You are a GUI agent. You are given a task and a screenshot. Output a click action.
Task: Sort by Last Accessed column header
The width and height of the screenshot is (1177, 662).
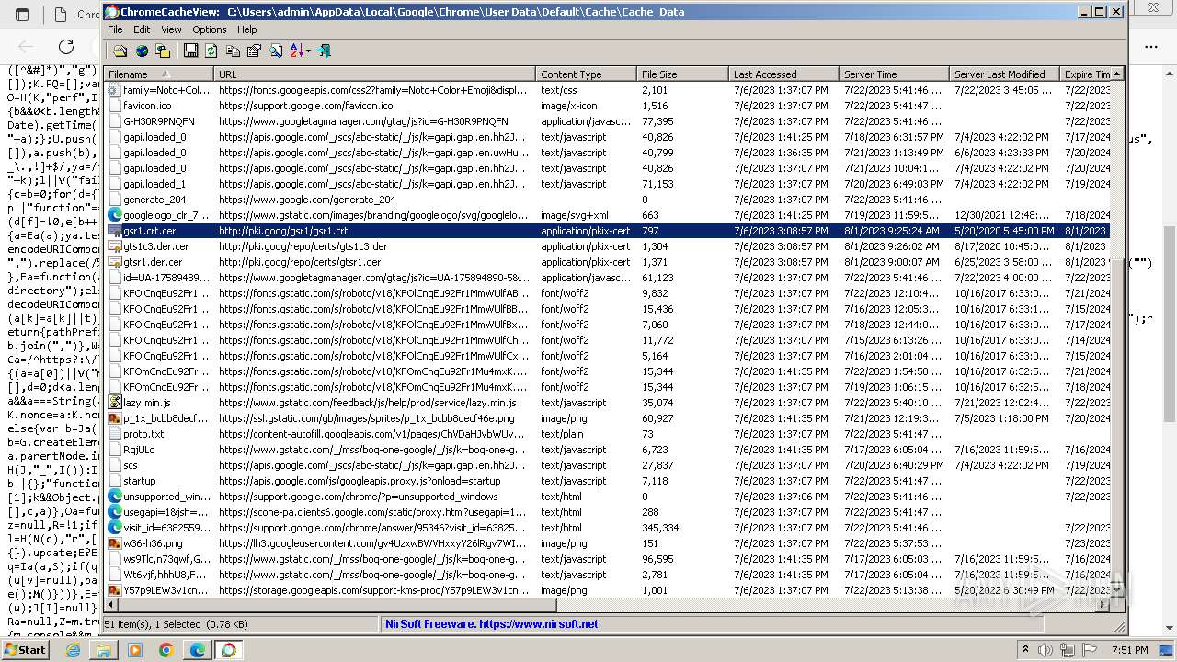[783, 74]
